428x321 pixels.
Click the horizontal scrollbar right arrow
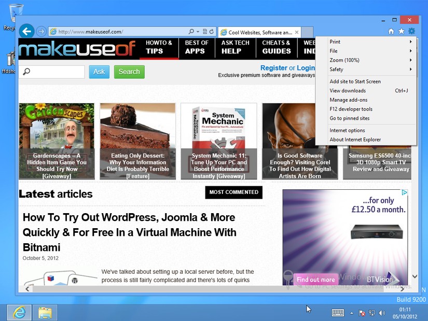(x=402, y=289)
